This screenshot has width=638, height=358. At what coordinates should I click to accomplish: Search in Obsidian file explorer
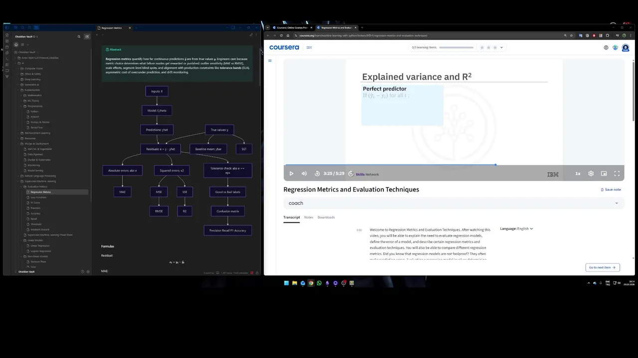pyautogui.click(x=79, y=36)
